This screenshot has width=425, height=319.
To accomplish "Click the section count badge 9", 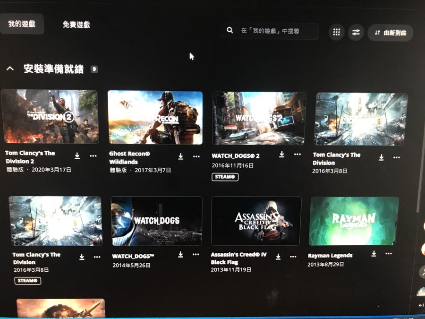I will point(94,69).
